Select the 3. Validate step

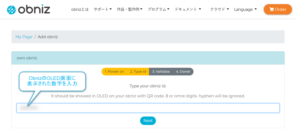(161, 72)
